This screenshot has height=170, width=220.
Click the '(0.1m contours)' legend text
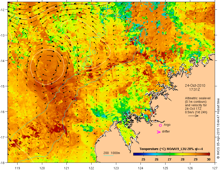[x=196, y=102]
